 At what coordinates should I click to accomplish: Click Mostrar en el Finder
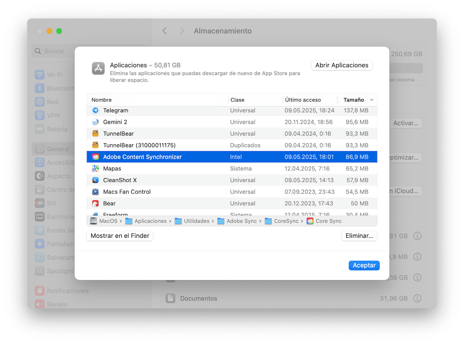(x=120, y=236)
